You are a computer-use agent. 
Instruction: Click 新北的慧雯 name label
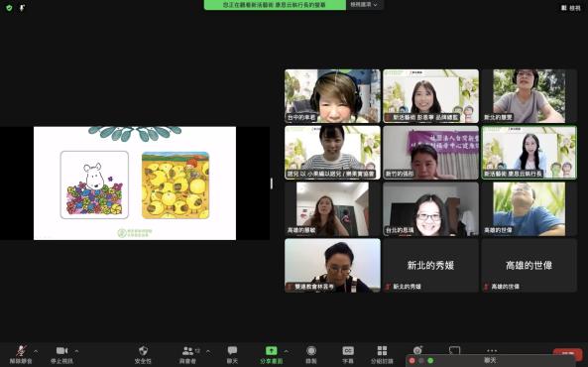click(x=498, y=117)
